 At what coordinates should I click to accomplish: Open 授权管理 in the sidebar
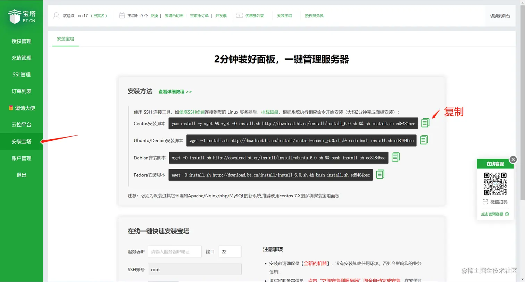pos(22,41)
